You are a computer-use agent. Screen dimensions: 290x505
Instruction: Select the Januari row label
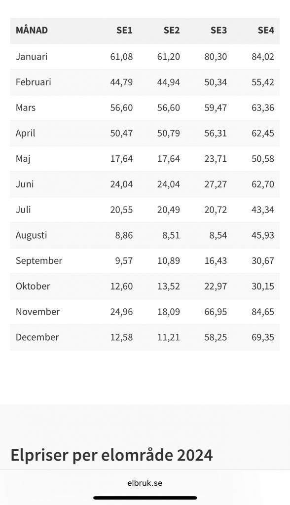click(32, 57)
